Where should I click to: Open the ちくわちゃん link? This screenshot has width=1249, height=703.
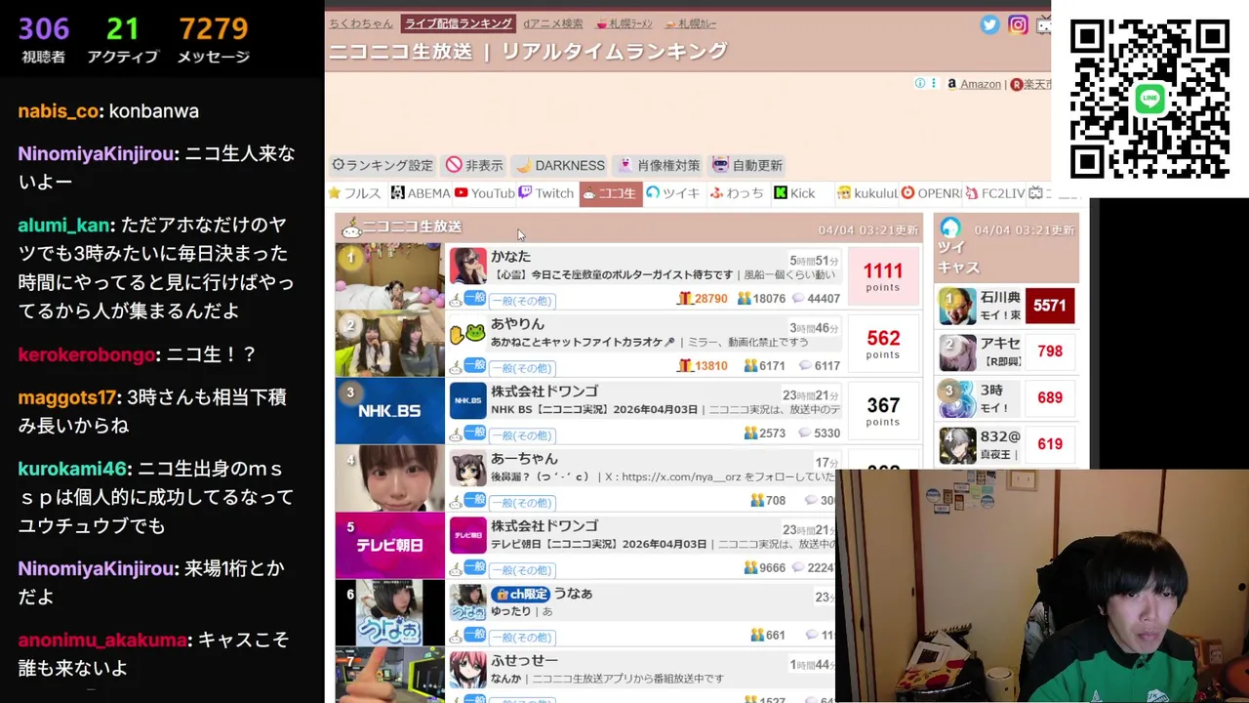pos(360,23)
